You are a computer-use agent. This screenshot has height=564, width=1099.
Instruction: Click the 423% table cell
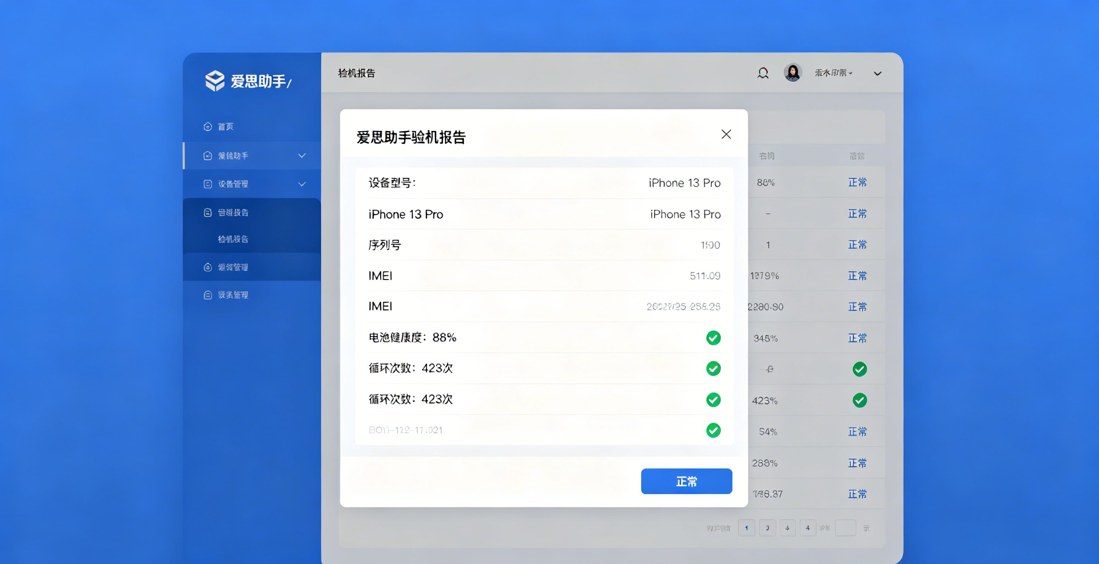pos(765,401)
